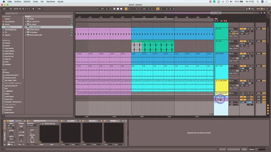
Task: Open the Max for Live category
Action: [x=9, y=56]
